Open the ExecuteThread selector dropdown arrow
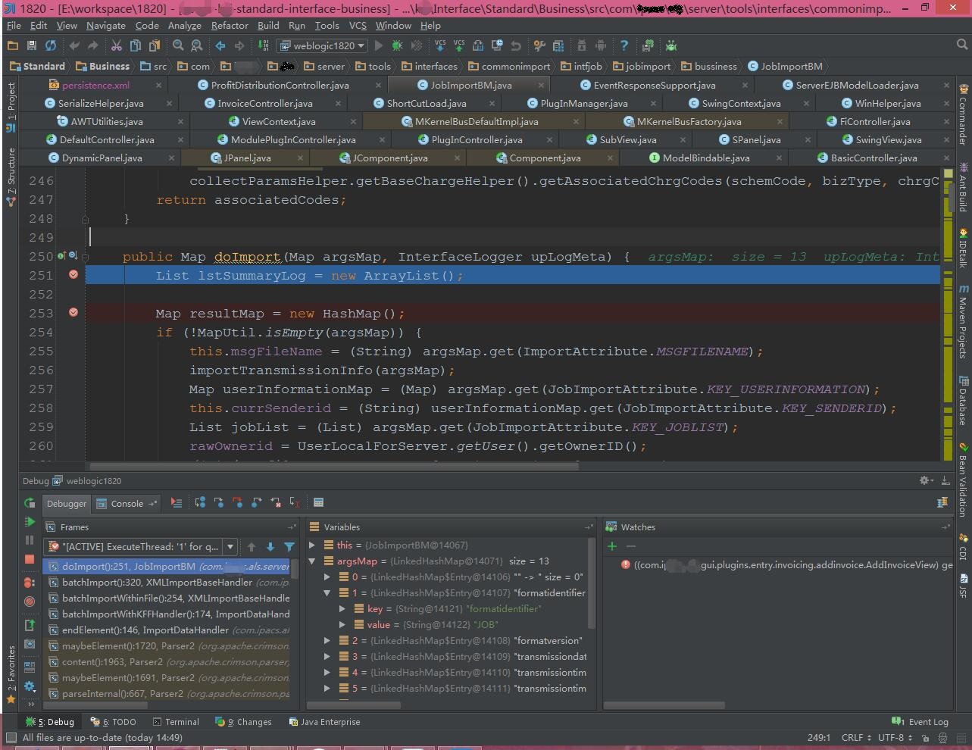This screenshot has width=972, height=750. 230,546
